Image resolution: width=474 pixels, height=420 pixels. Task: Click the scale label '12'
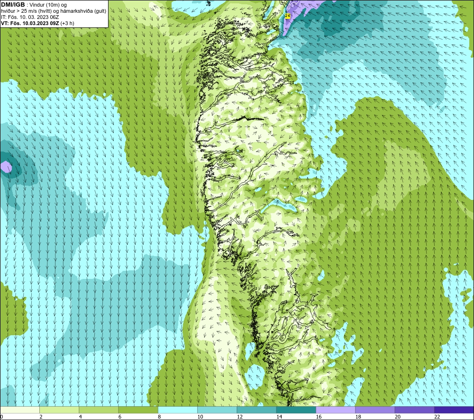pyautogui.click(x=240, y=417)
